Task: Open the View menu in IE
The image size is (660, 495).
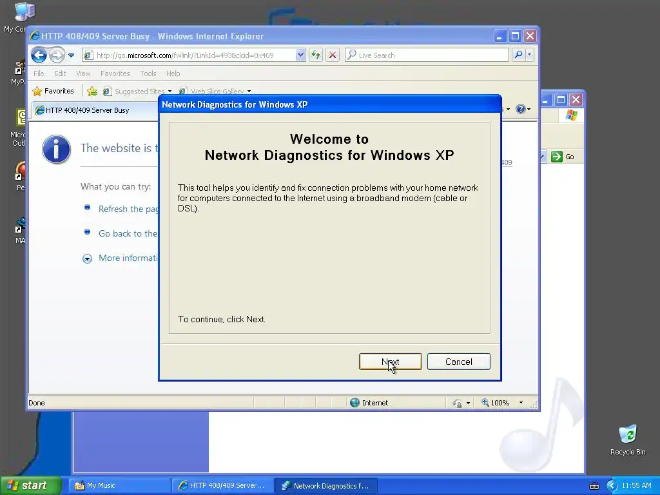Action: click(83, 73)
